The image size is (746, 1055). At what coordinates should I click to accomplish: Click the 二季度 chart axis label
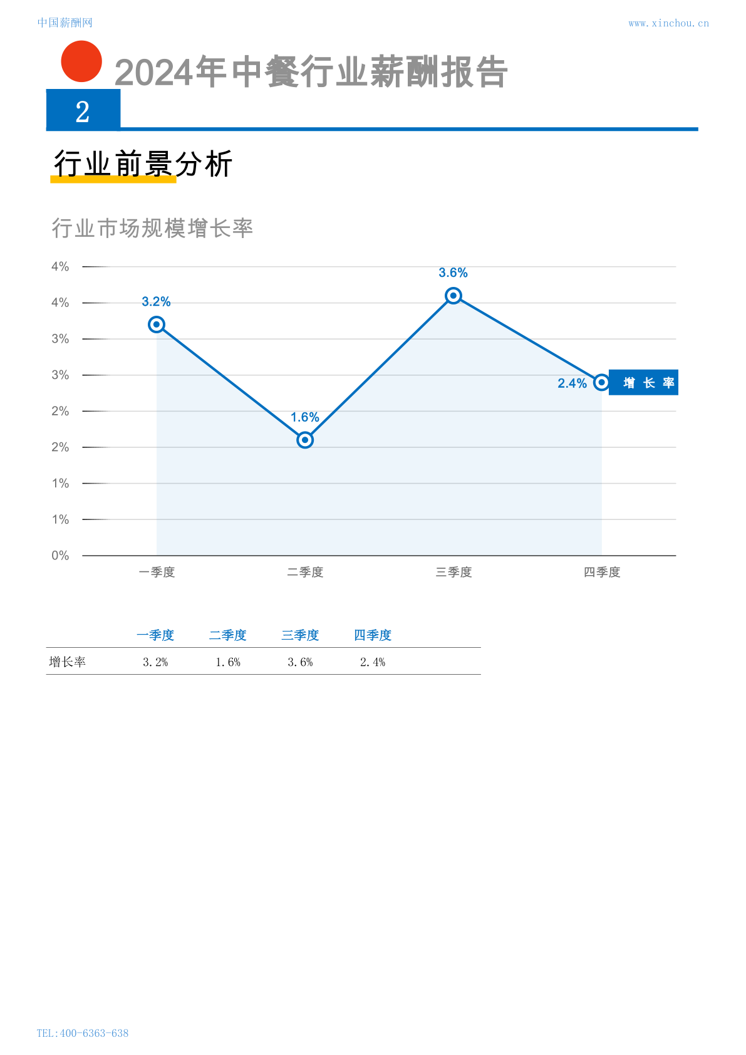point(305,572)
